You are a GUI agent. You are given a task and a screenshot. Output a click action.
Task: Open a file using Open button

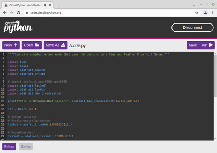[32, 45]
